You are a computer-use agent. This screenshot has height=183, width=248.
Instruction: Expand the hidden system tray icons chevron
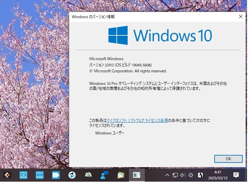[168, 176]
